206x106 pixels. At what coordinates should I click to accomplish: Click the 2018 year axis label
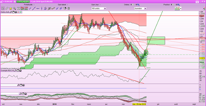(x=54, y=104)
